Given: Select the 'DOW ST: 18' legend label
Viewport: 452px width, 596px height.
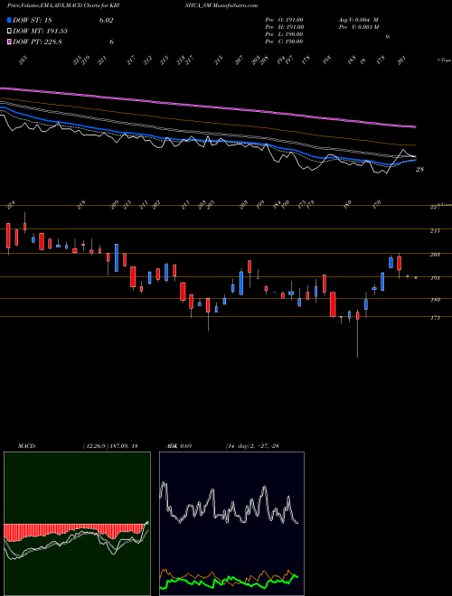Looking at the screenshot, I should 33,20.
